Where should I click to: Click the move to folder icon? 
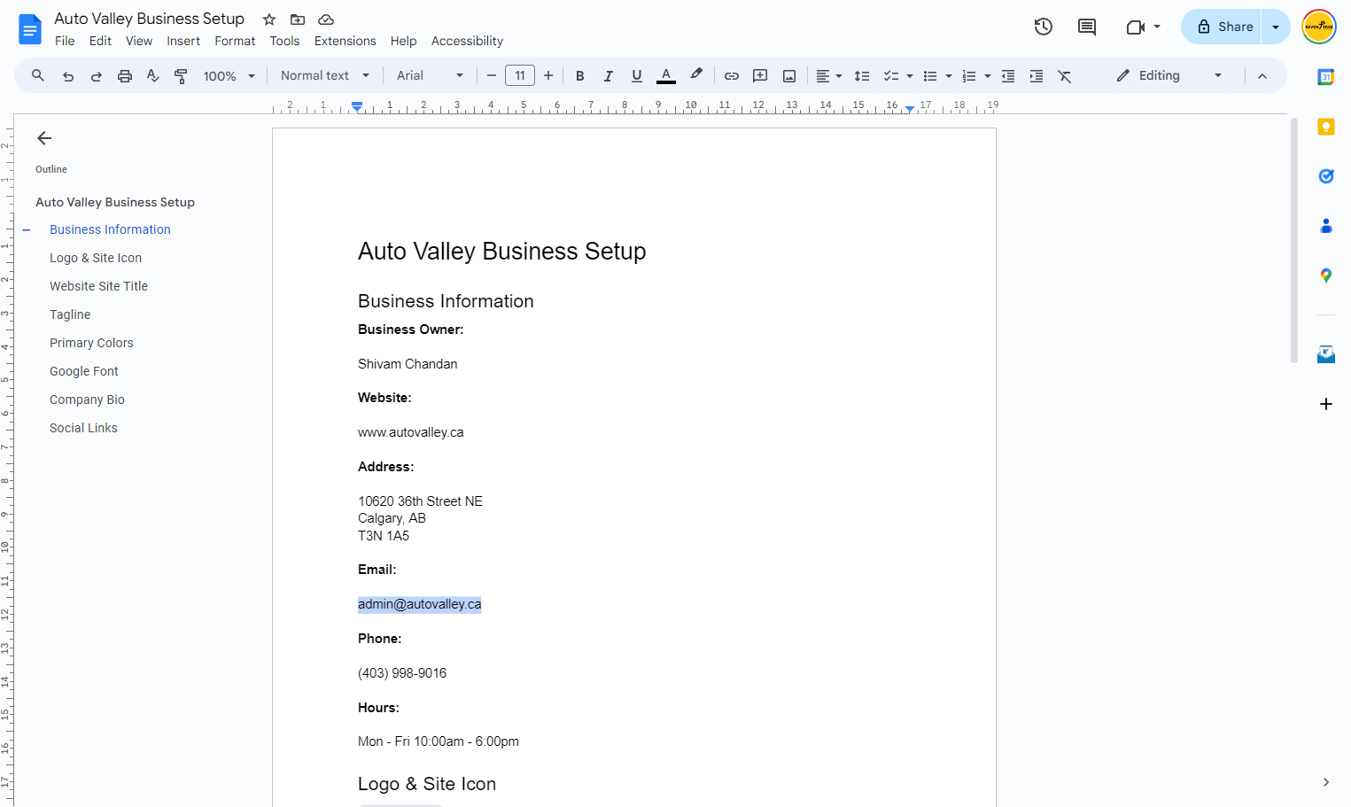point(298,19)
